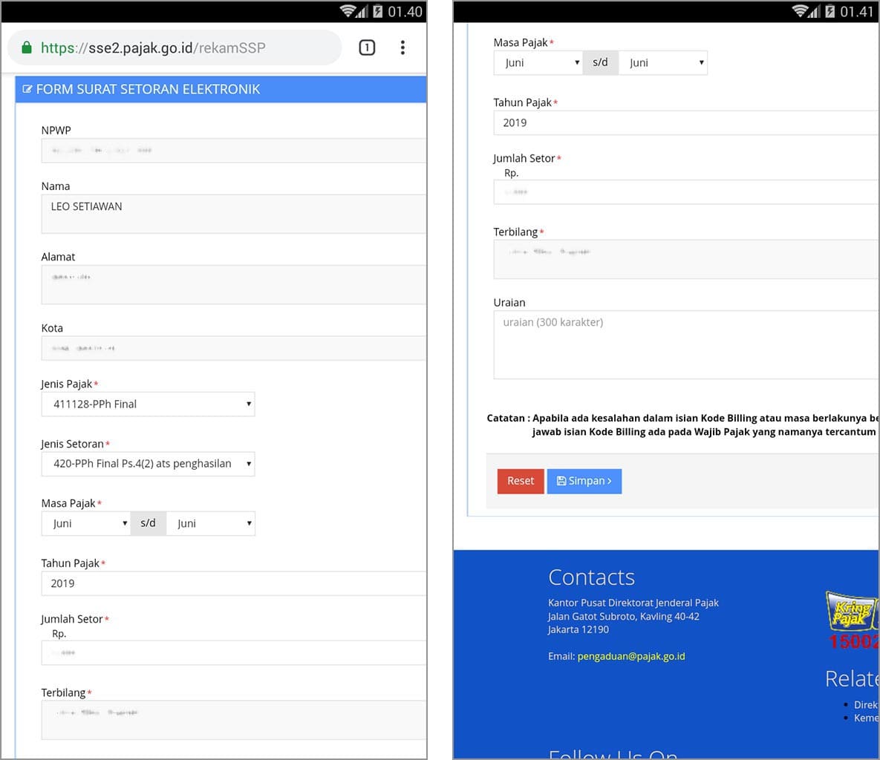Click the Nama field showing LEO SETIAWAN
The image size is (880, 760).
coord(233,214)
